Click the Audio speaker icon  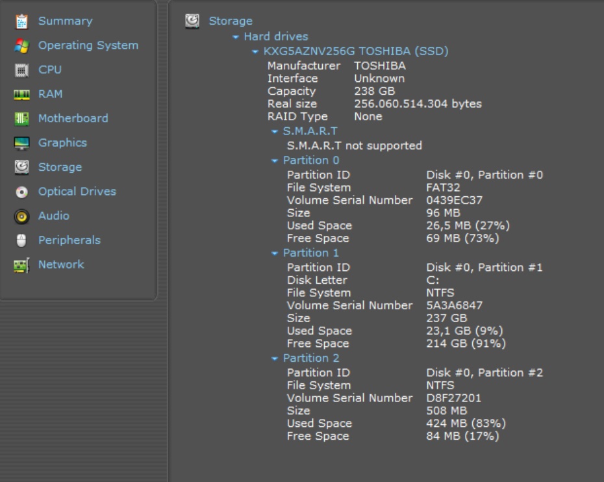(21, 216)
